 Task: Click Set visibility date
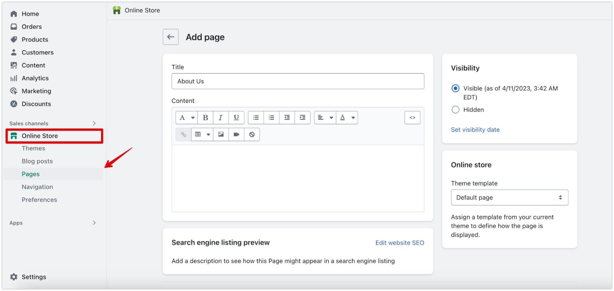[x=475, y=130]
